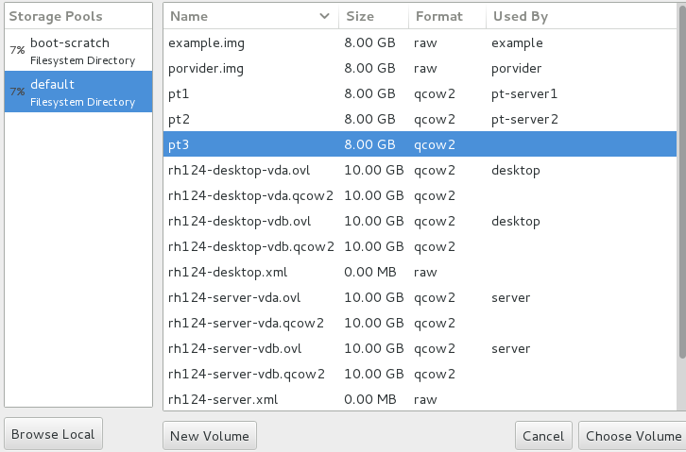Select the default storage pool

point(78,92)
